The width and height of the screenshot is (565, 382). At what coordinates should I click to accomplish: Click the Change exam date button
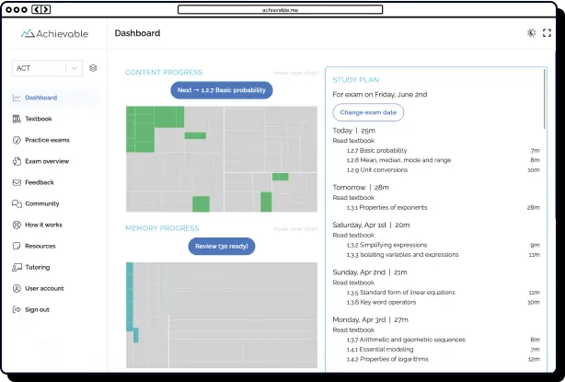[367, 112]
